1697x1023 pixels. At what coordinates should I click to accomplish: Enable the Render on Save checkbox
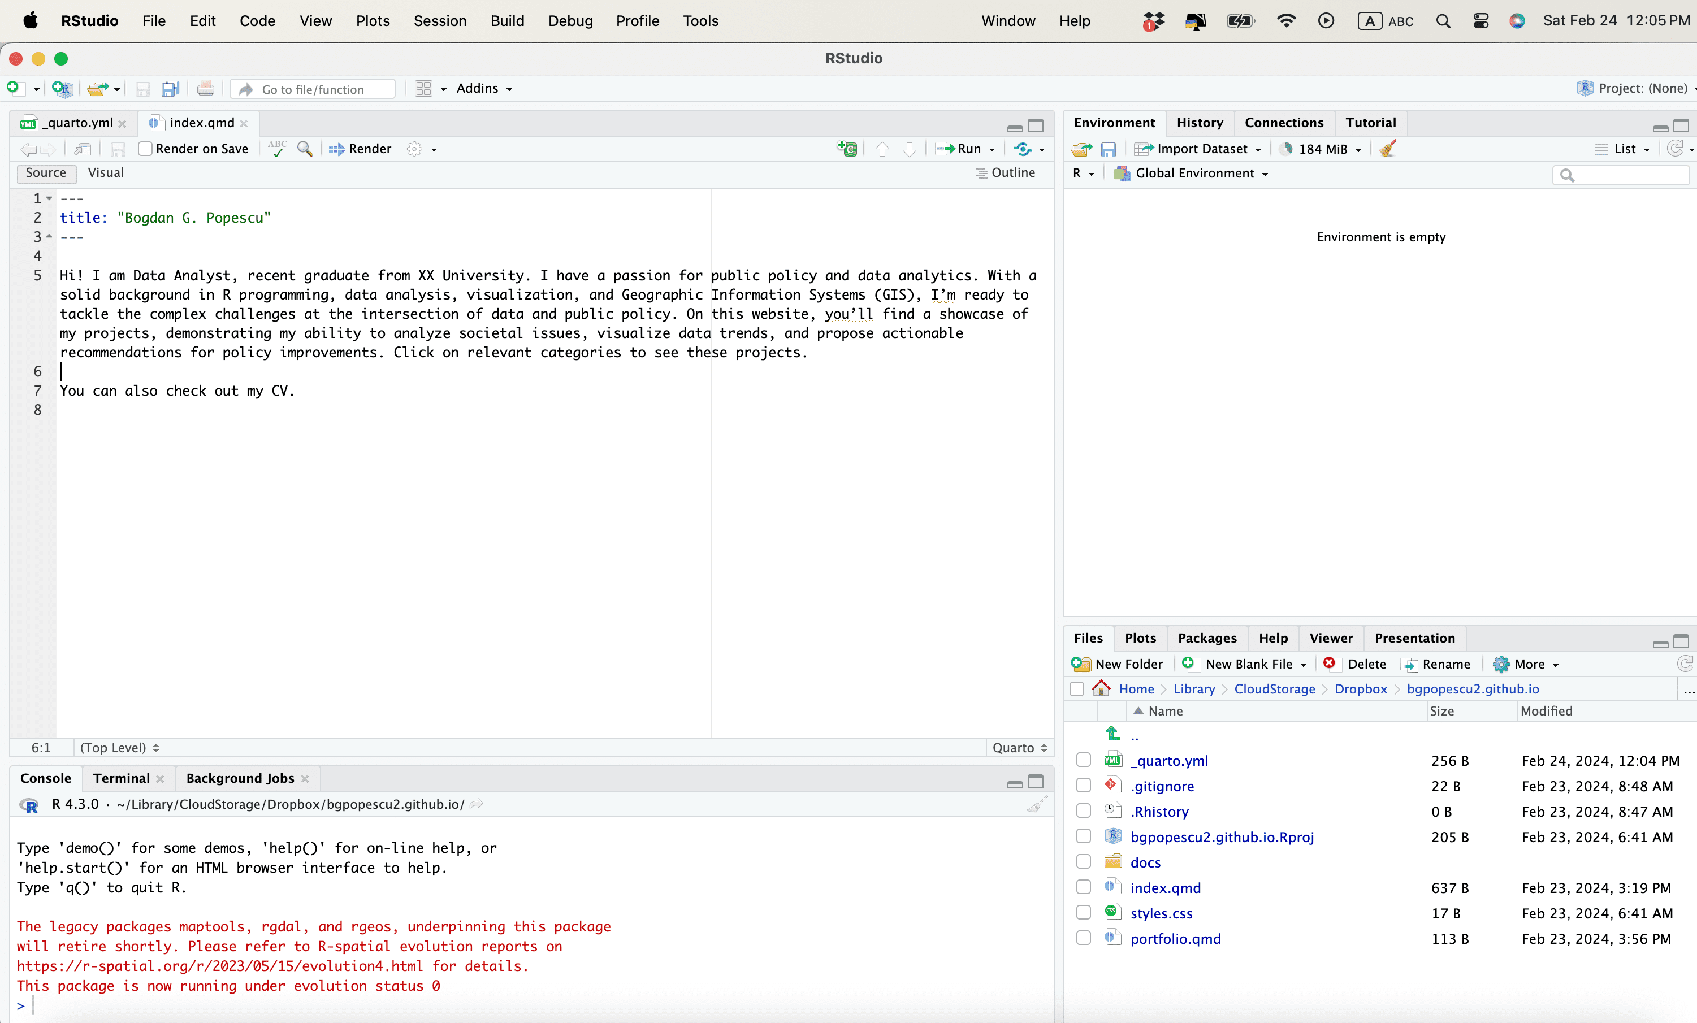pos(145,149)
